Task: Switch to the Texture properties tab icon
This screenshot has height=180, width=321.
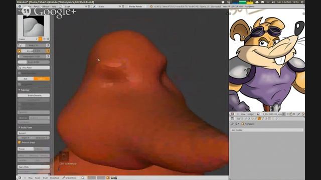Action: 270,118
